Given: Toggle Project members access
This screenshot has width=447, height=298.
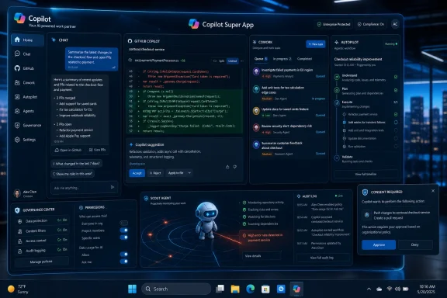Looking at the screenshot, I should tap(124, 230).
